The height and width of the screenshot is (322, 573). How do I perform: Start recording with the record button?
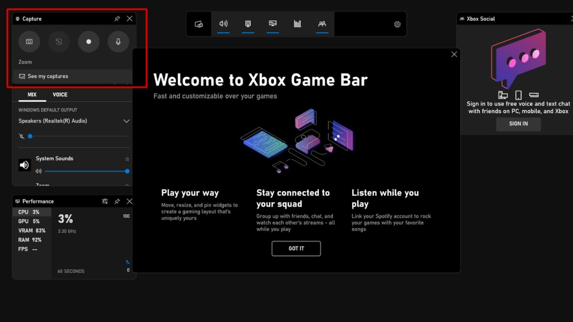coord(88,42)
